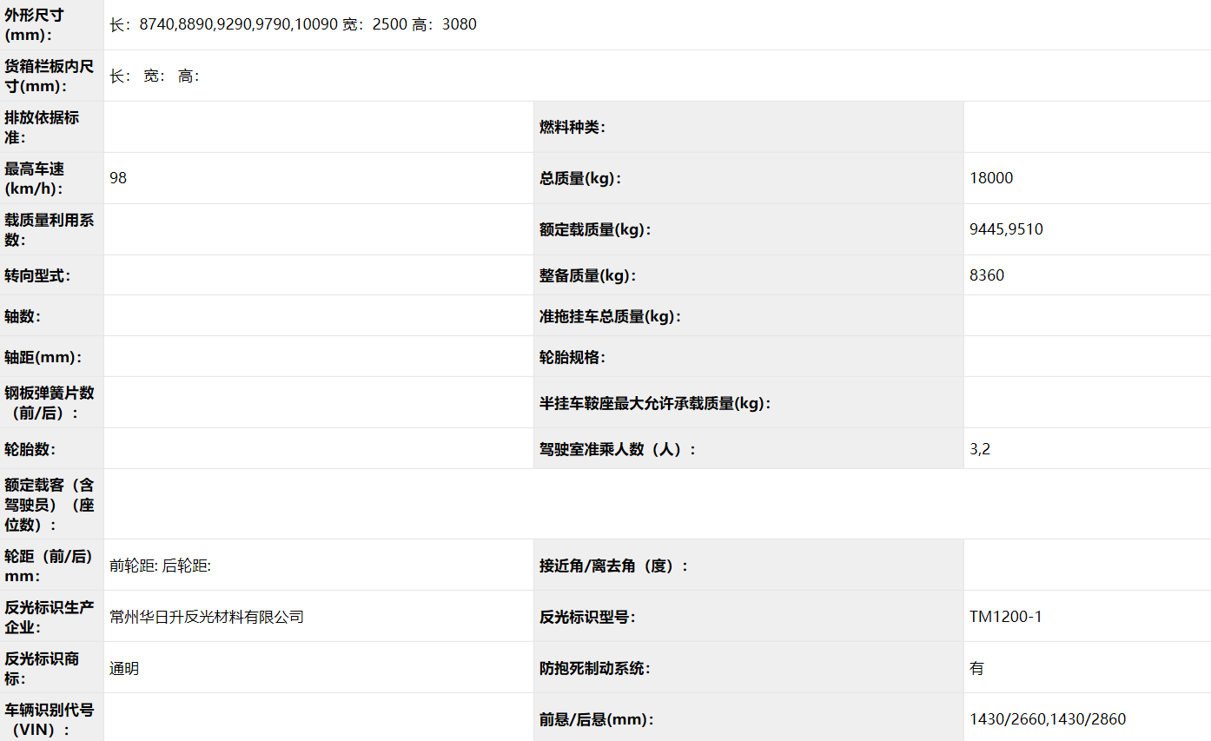Screen dimensions: 1211x741
Task: Select the reflective marking trademark 通明
Action: point(124,668)
